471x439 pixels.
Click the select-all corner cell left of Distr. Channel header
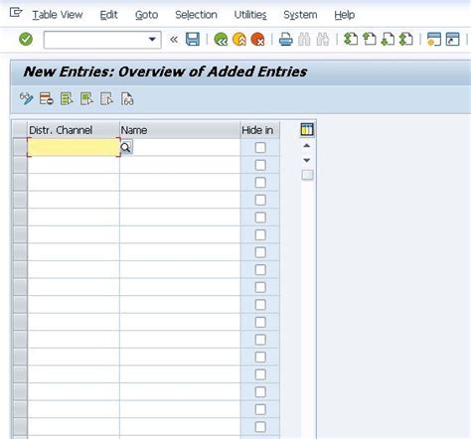point(20,130)
